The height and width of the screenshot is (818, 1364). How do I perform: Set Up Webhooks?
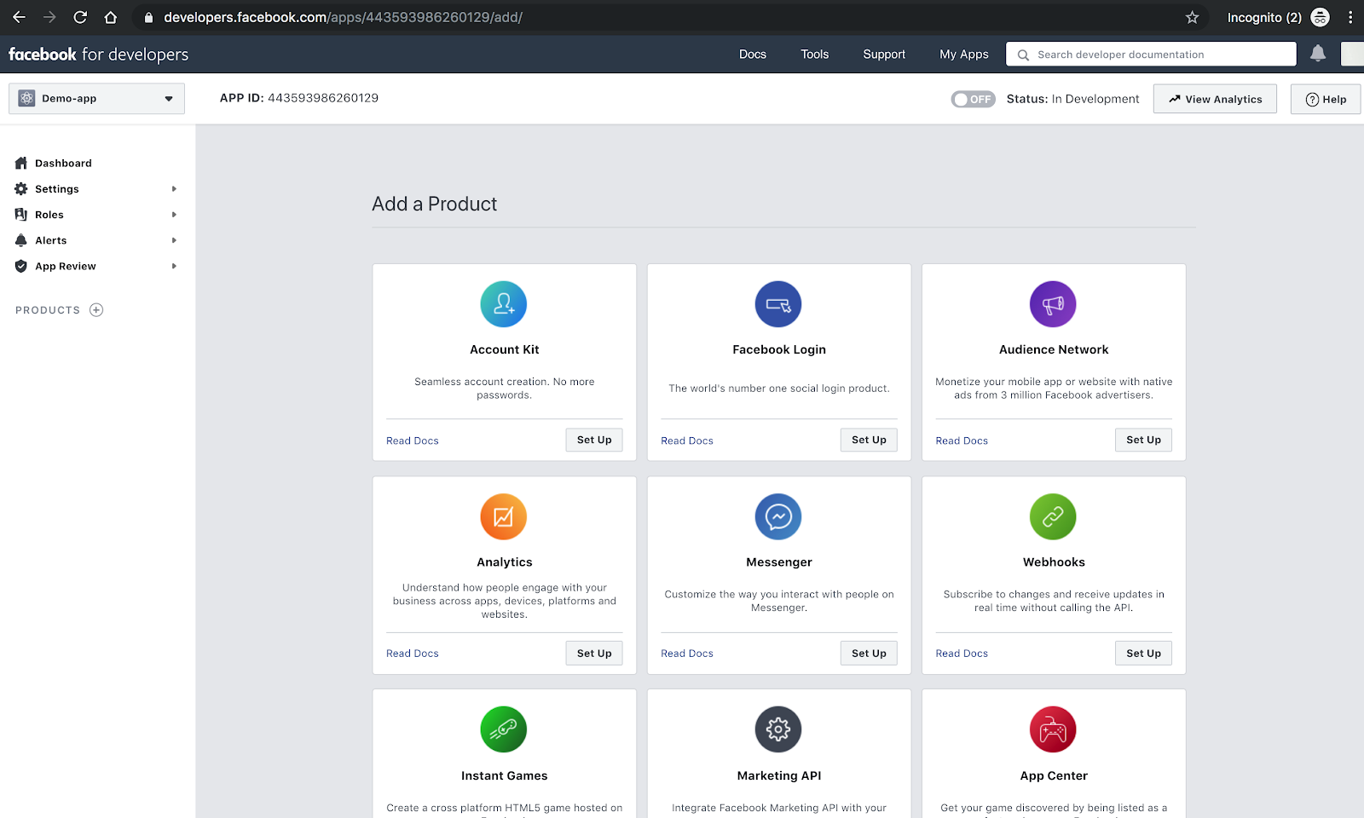tap(1143, 653)
